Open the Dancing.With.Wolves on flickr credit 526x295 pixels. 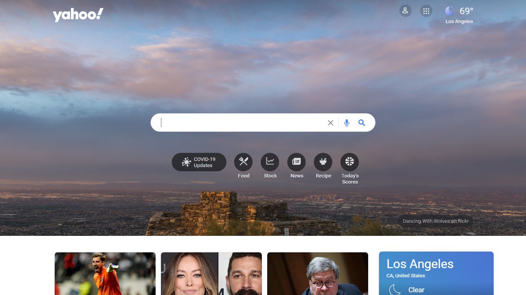[436, 221]
